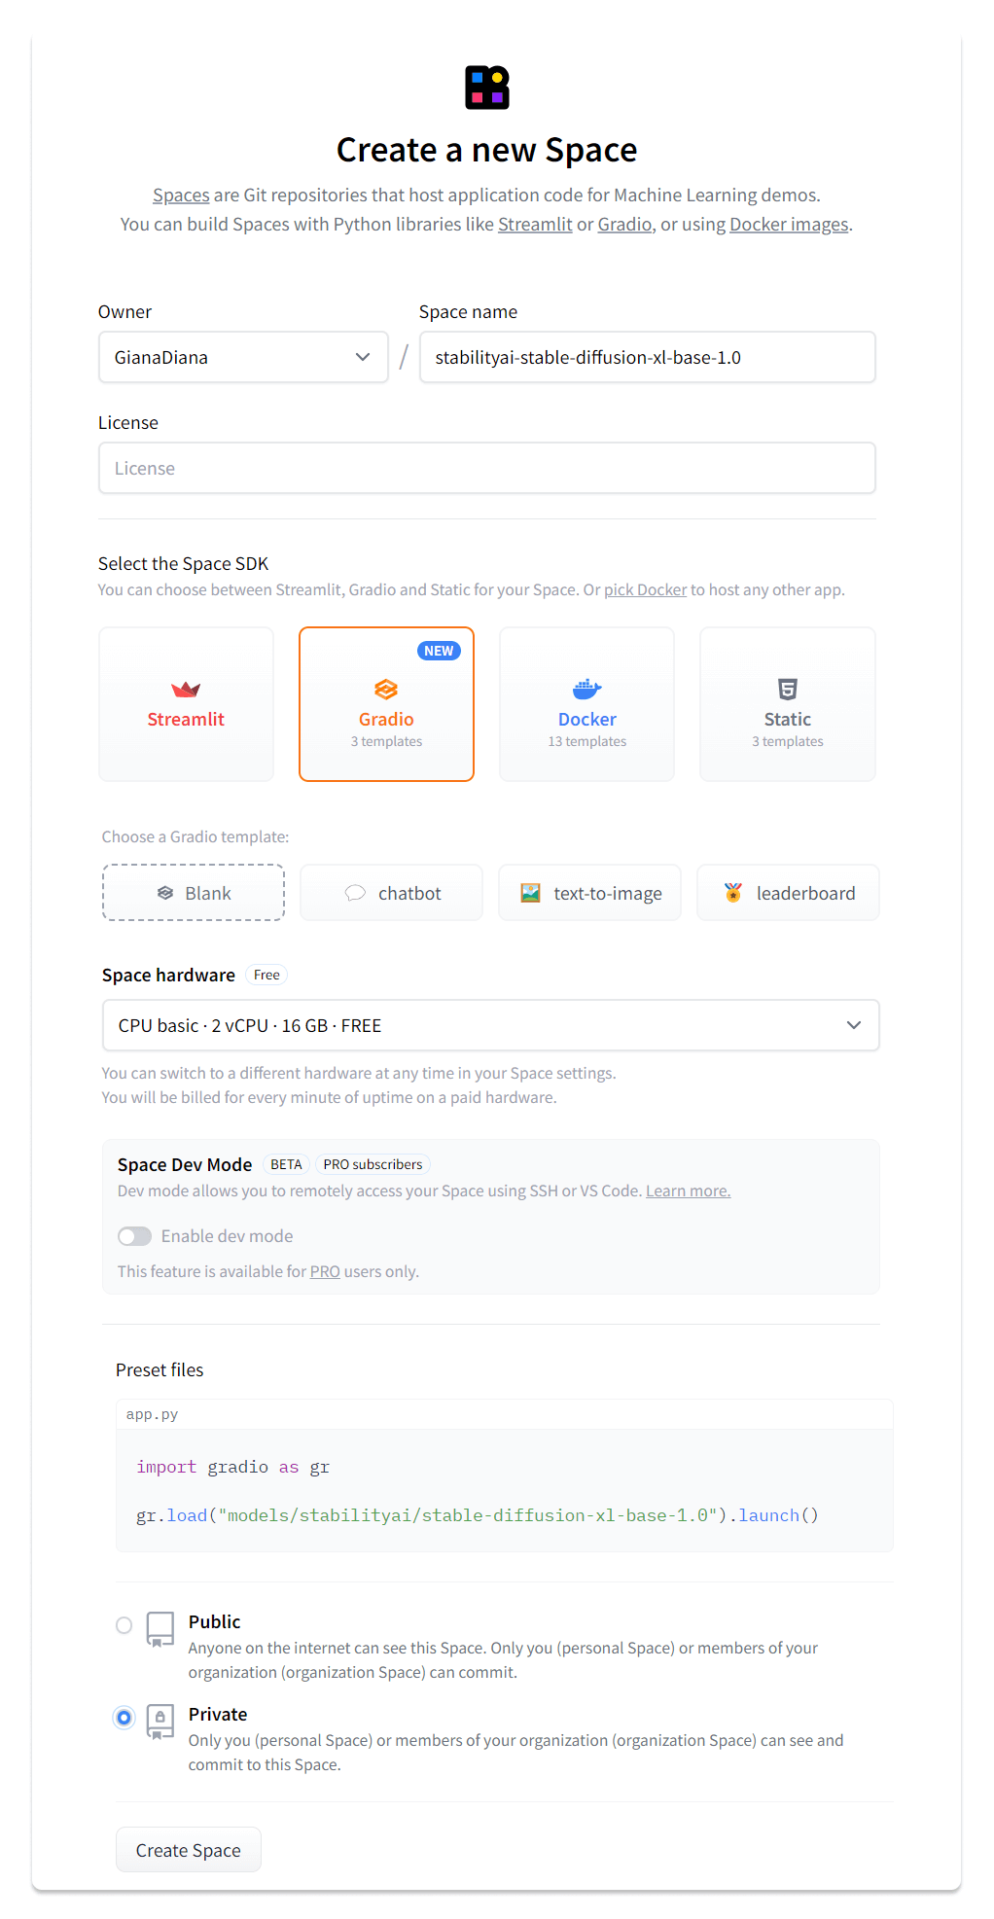Expand the Space hardware dropdown

tap(490, 1025)
